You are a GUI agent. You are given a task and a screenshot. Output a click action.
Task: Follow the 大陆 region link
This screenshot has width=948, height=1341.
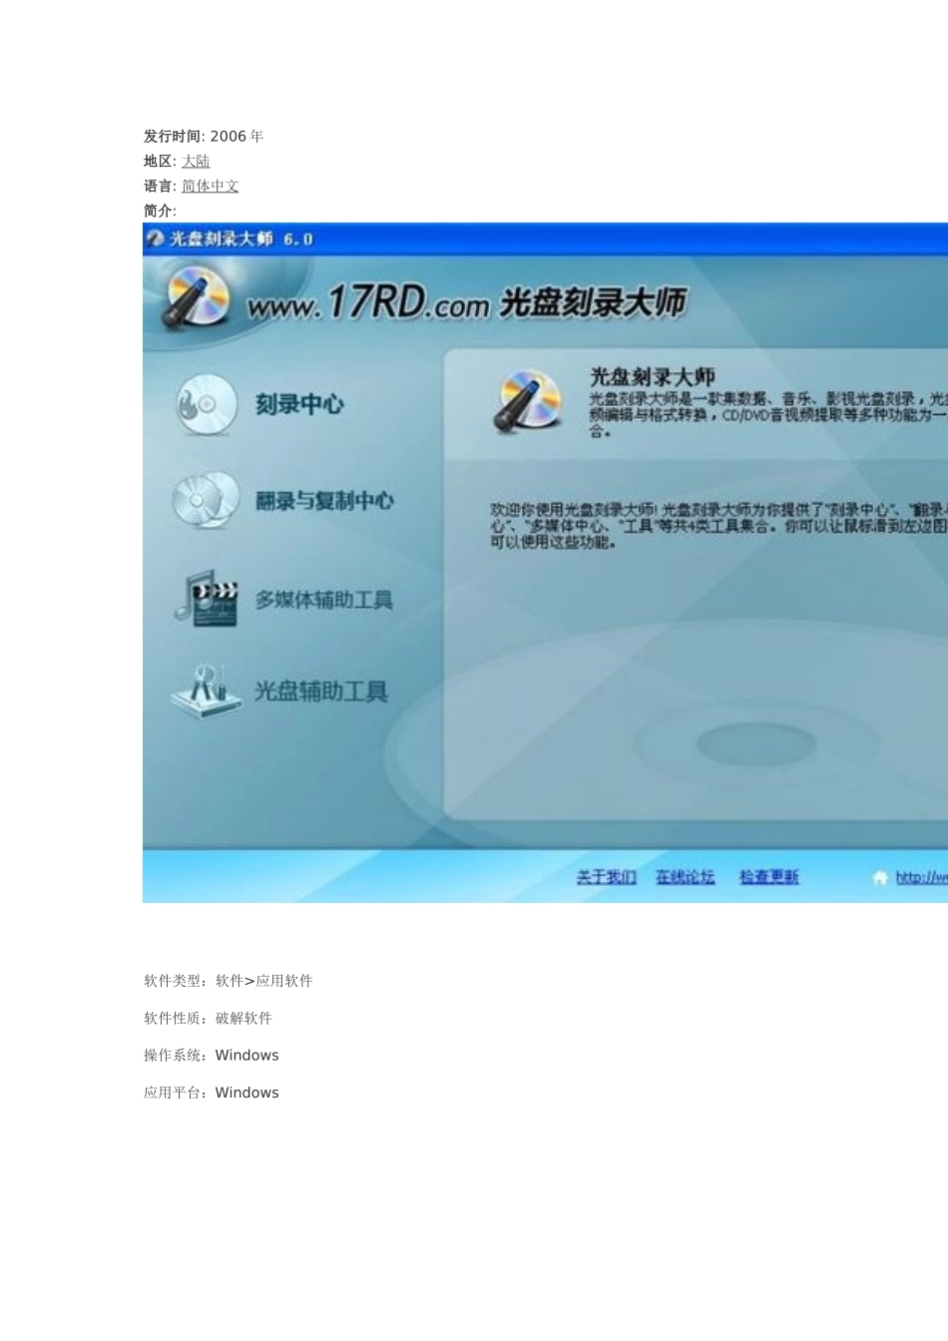coord(196,161)
